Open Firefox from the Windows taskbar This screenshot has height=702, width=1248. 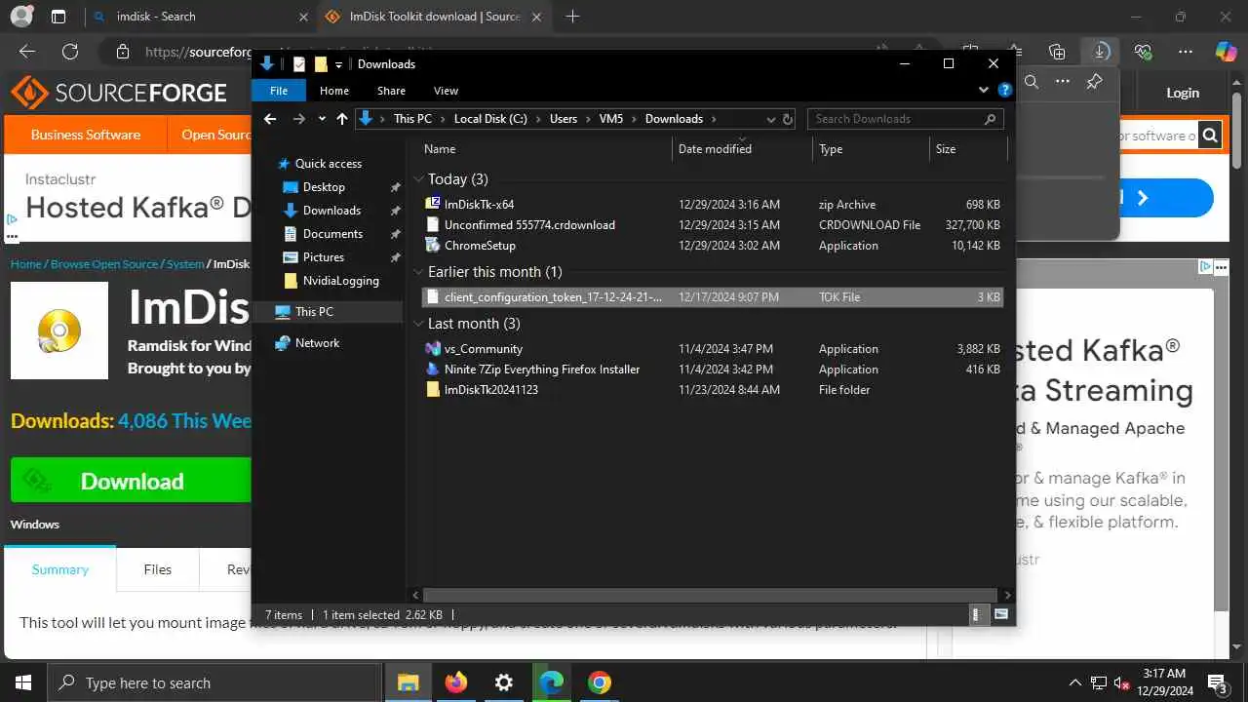click(456, 682)
